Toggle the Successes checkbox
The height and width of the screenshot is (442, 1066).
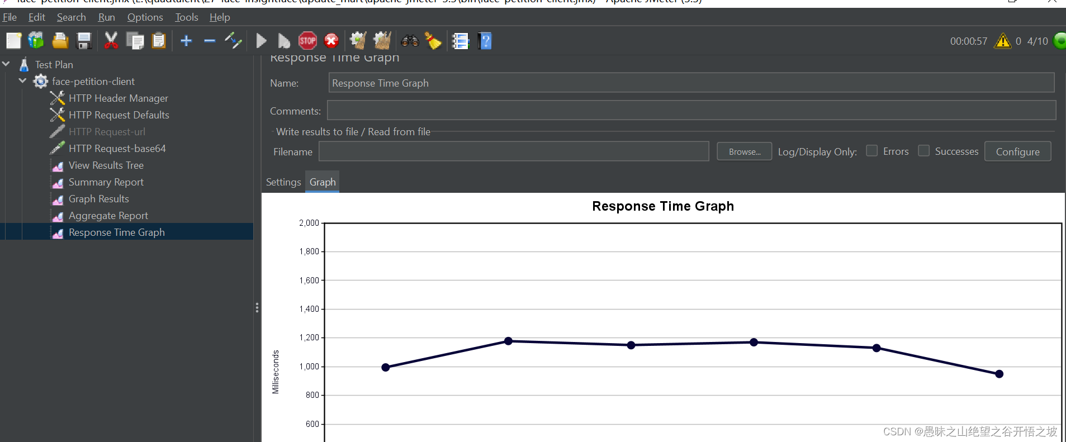pyautogui.click(x=923, y=151)
